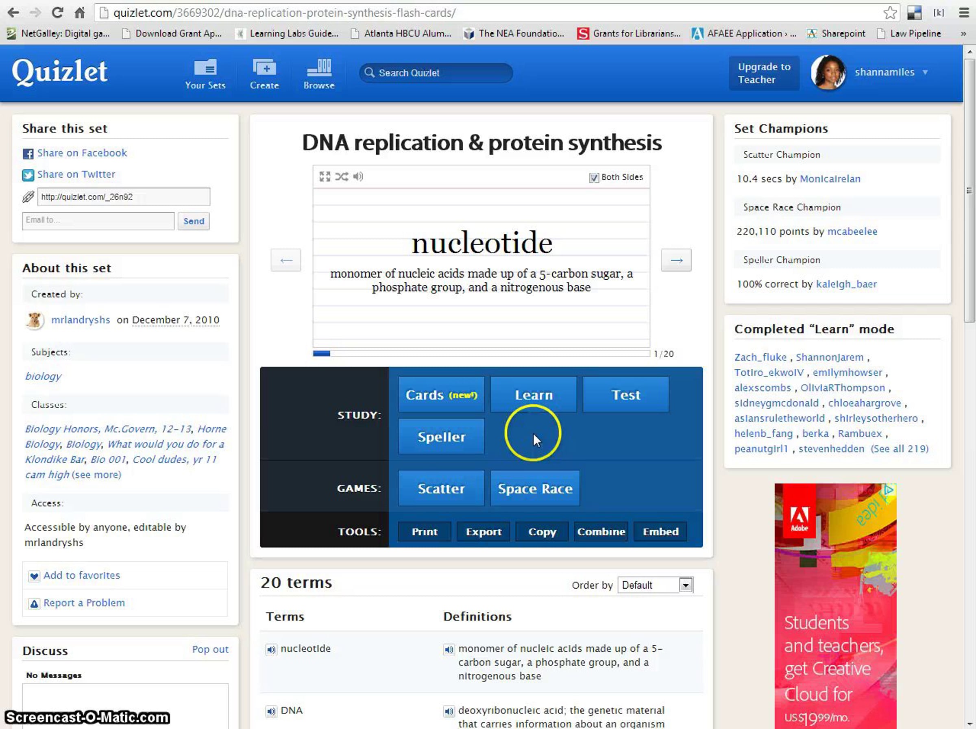Open the NetGalley bookmark
Screen dimensions: 976x729
point(58,33)
